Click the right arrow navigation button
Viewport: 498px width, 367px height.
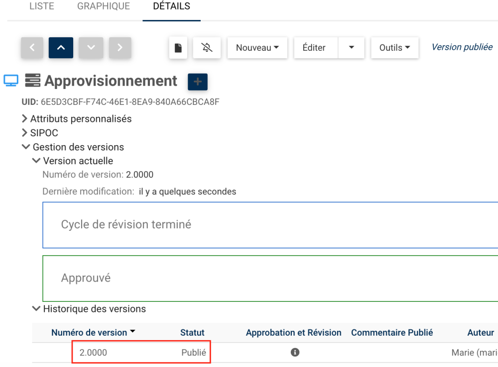[120, 48]
